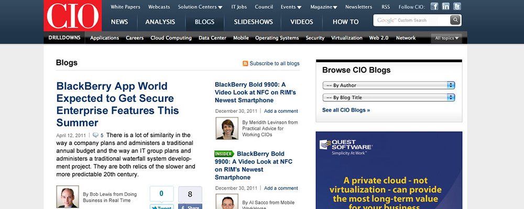Open the Council link
The height and width of the screenshot is (209, 524).
(264, 7)
